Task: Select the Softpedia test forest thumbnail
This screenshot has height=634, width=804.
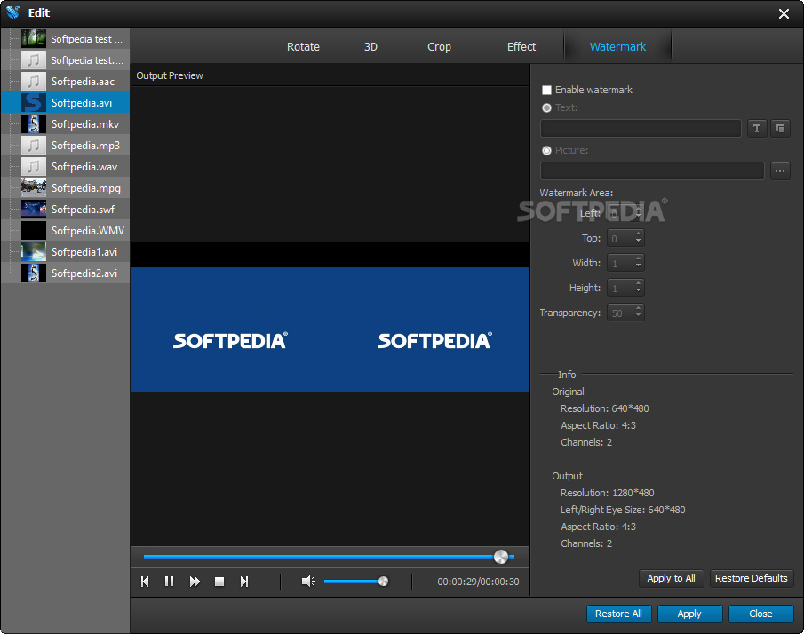Action: 34,39
